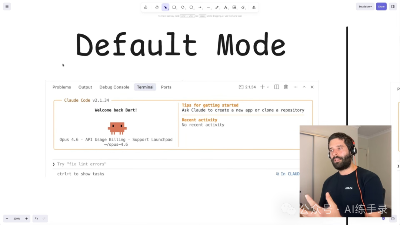Switch to the Debug Console tab
Viewport: 400px width, 225px height.
coord(114,87)
